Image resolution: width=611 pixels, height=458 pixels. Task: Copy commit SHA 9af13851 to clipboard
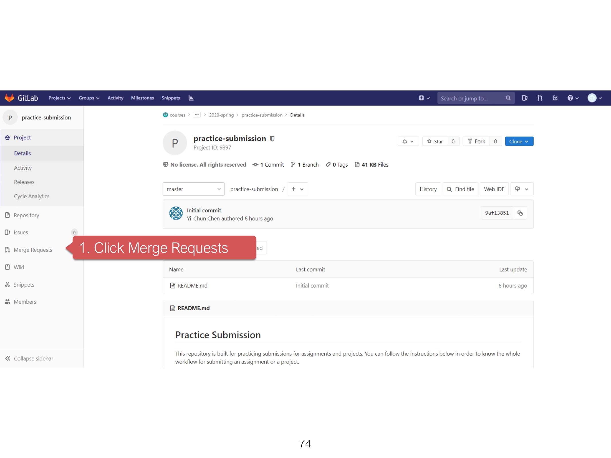tap(520, 213)
